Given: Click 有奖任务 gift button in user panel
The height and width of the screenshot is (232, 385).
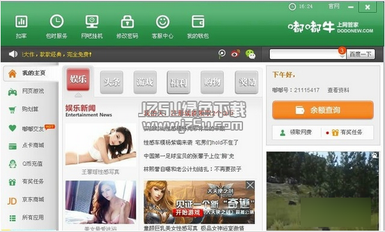Looking at the screenshot, I should point(347,133).
